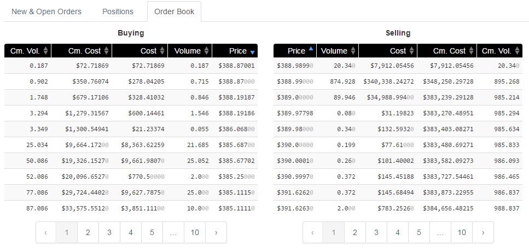Switch to New & Open Orders tab
The height and width of the screenshot is (252, 529).
pos(46,11)
